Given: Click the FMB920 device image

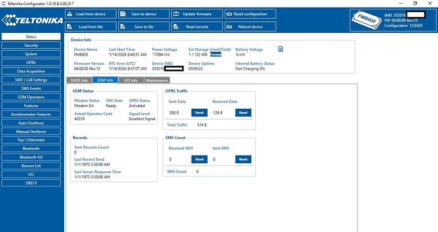Looking at the screenshot, I should [366, 20].
